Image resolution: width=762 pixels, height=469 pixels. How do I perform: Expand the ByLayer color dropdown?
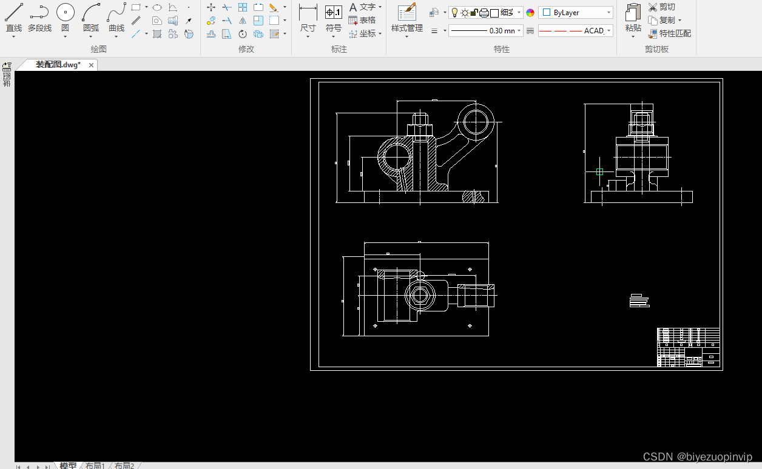576,13
